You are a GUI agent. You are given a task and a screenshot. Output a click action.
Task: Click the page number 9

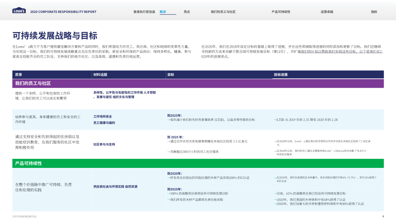383,217
